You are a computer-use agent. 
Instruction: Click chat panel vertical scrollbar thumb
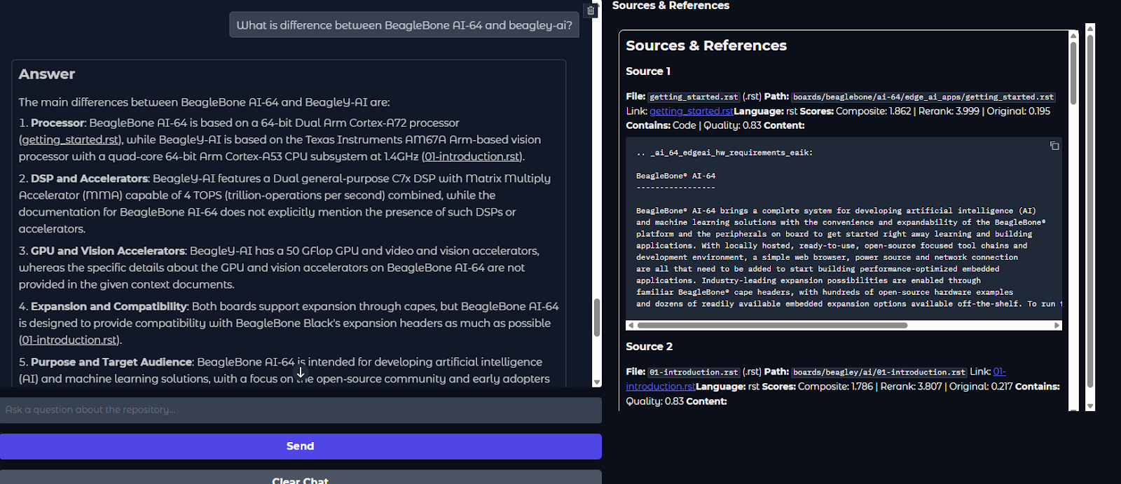[597, 317]
